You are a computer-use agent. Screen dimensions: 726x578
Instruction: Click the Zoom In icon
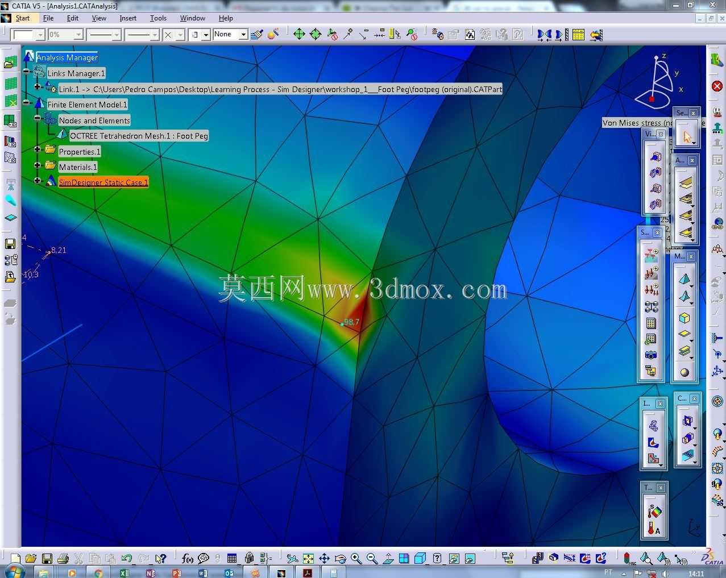click(x=356, y=559)
